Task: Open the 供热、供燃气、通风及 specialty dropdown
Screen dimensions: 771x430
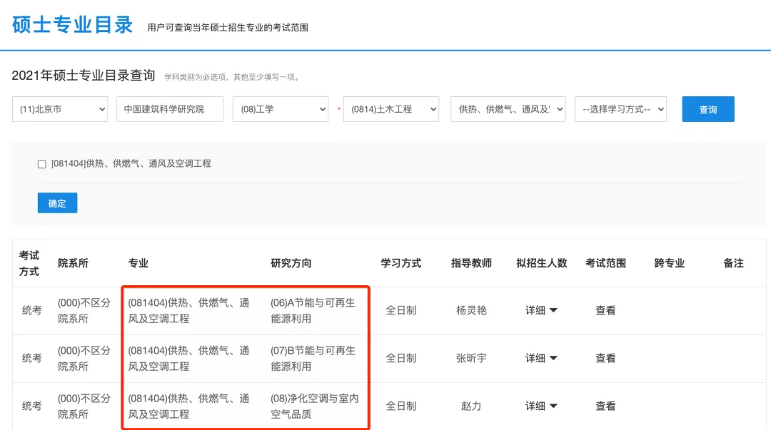Action: 508,109
